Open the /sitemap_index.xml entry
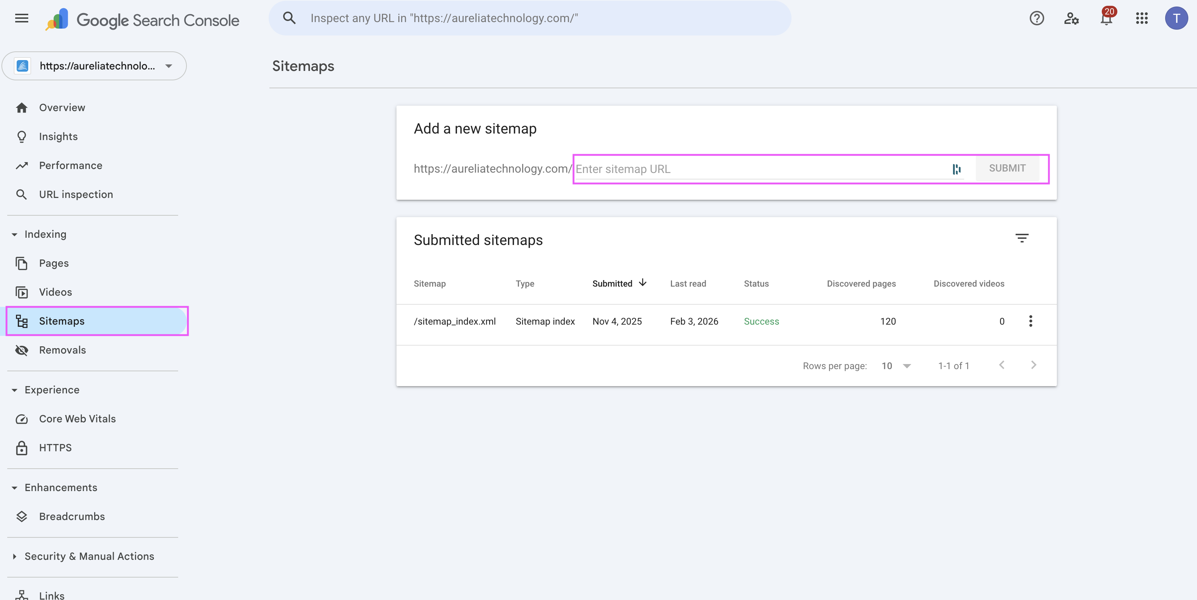Viewport: 1197px width, 600px height. (455, 321)
